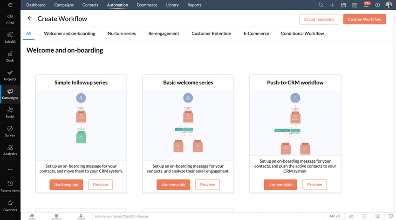Preview the Basic welcome series template
Image resolution: width=396 pixels, height=220 pixels.
(207, 185)
